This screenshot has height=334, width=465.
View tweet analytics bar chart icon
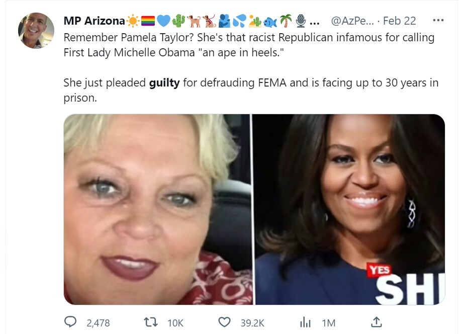point(305,322)
